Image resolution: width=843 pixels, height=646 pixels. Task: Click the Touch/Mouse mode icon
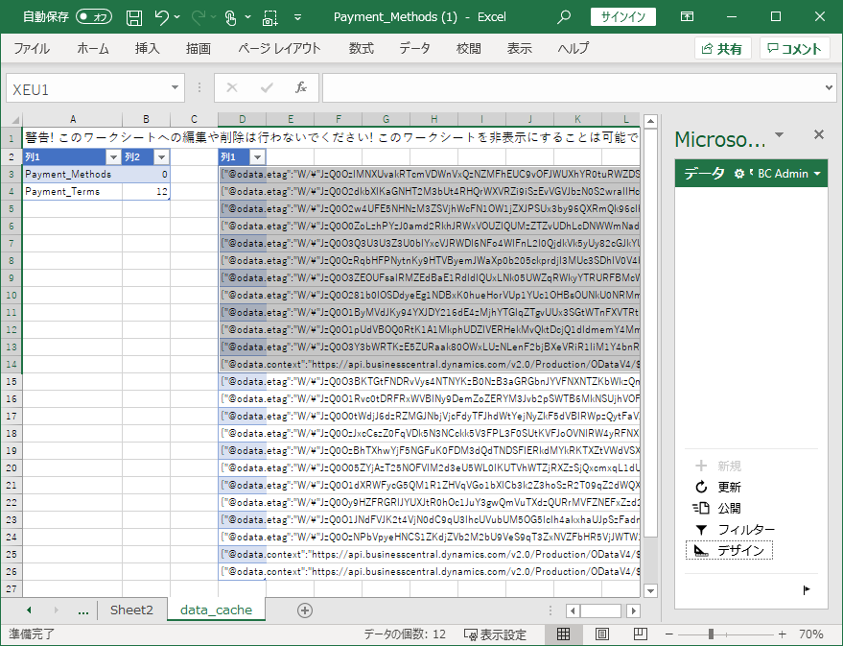(230, 17)
